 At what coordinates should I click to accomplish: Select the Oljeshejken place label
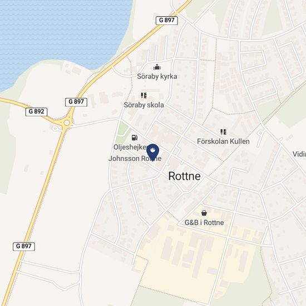(x=130, y=147)
